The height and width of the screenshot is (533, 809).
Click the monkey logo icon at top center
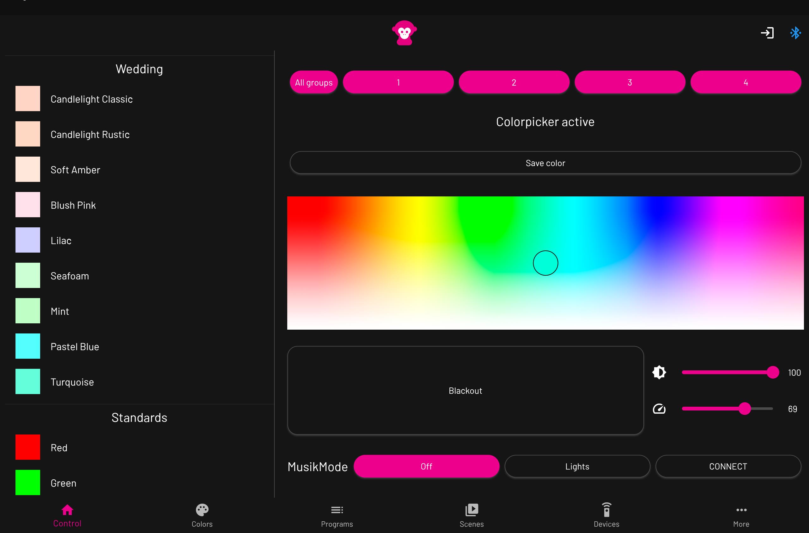[405, 33]
